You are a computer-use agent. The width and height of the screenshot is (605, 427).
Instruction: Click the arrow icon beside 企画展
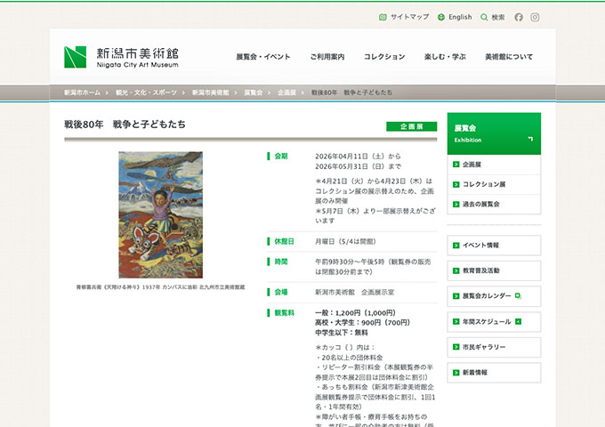[x=456, y=165]
